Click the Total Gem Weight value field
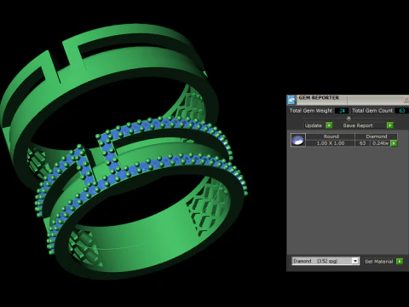This screenshot has height=307, width=409. click(342, 111)
